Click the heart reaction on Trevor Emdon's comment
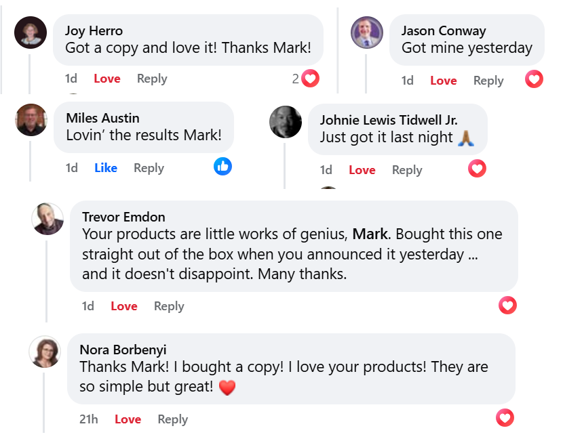Screen dimensions: 563x441 coord(507,306)
